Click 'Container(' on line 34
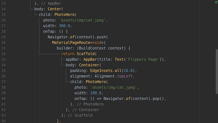The width and height of the screenshot is (218, 123). [x=90, y=65]
